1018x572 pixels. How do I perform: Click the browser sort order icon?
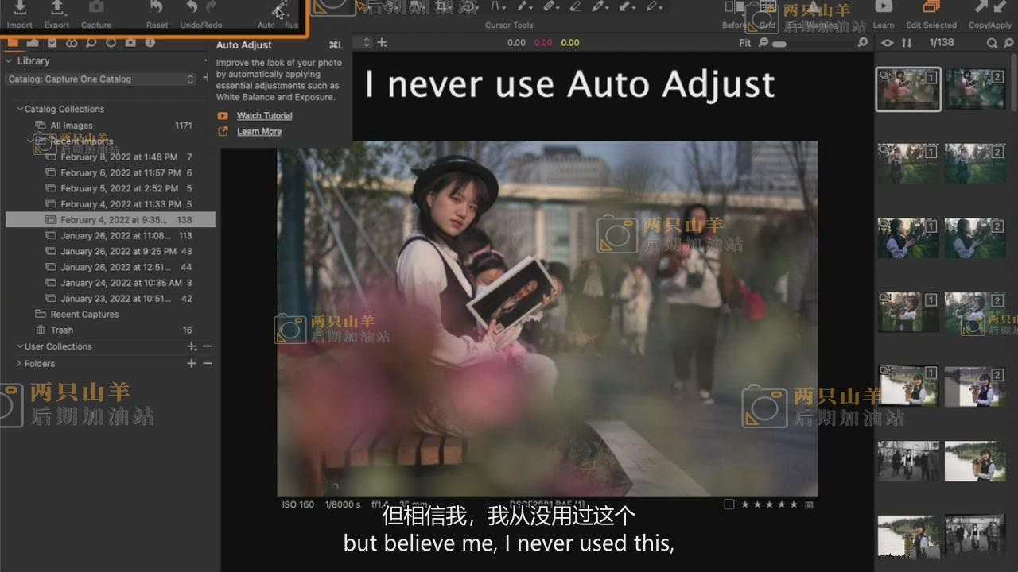click(906, 43)
